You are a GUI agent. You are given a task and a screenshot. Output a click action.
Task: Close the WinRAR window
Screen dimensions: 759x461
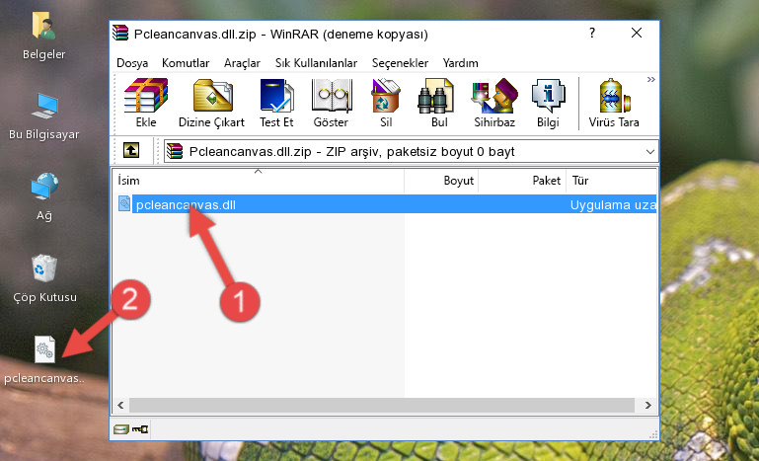click(637, 33)
